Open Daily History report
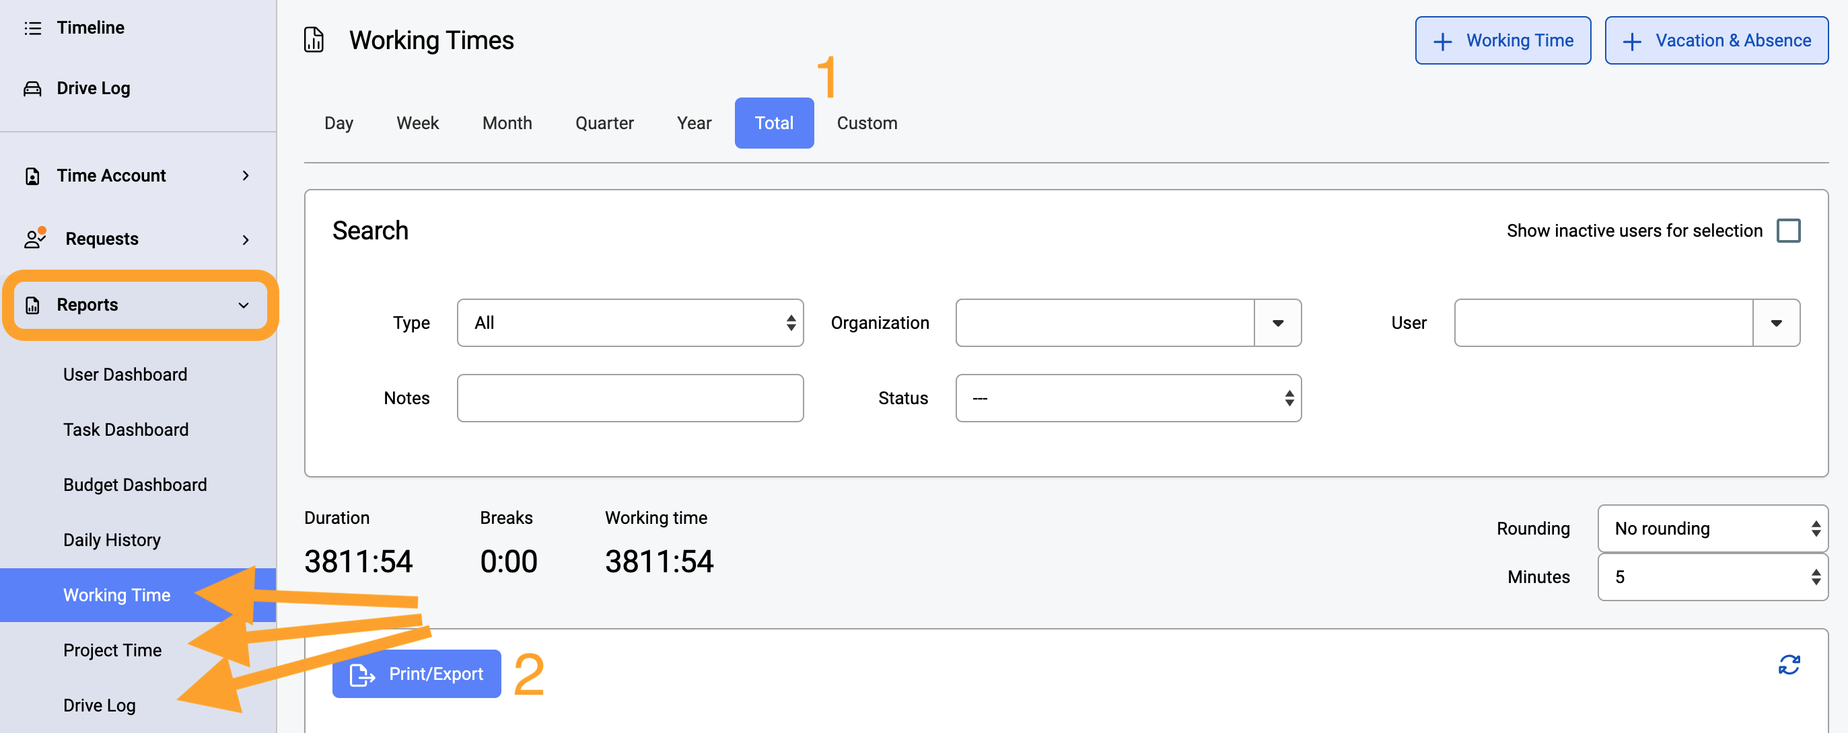Screen dimensions: 1848x733 click(112, 540)
